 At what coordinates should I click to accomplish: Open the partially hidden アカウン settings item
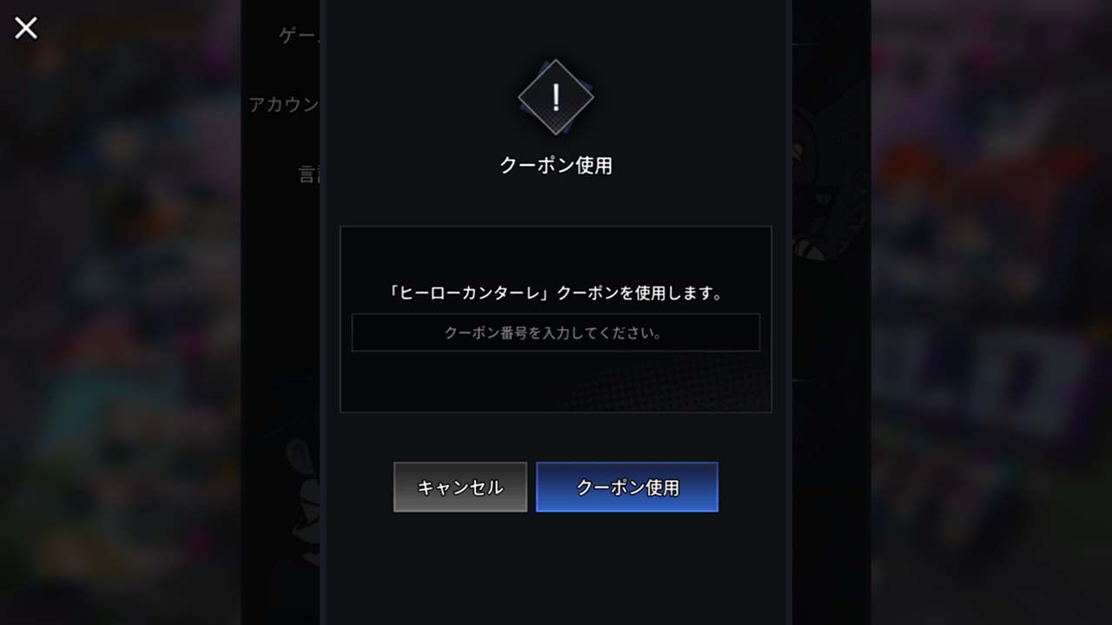284,105
